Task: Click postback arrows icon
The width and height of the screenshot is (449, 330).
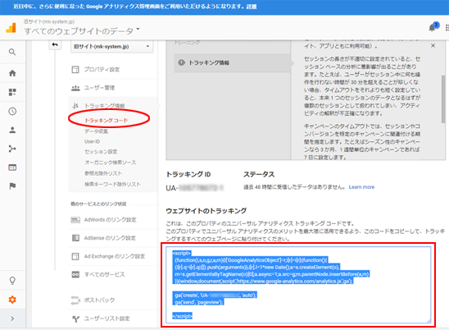Action: 75,300
